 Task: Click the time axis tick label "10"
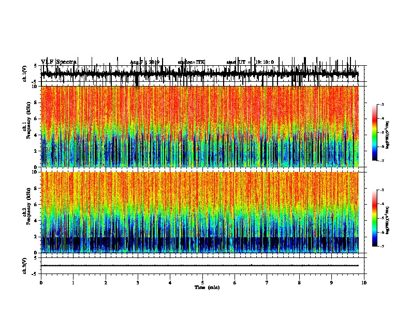(x=364, y=283)
